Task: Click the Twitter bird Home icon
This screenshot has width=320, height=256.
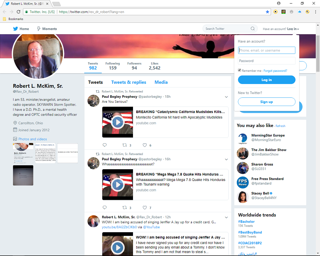Action: pos(16,29)
